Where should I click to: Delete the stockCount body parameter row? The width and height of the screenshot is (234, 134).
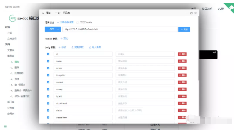(182, 103)
